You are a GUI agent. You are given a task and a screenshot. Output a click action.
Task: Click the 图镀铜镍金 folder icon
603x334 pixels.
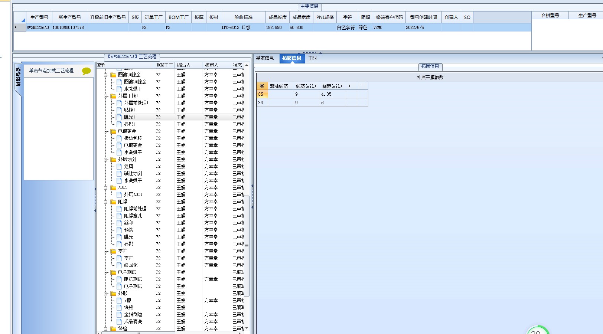[x=113, y=75]
